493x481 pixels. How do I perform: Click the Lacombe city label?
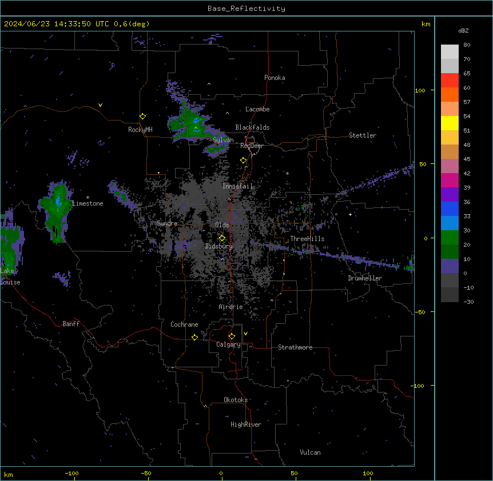click(x=257, y=109)
